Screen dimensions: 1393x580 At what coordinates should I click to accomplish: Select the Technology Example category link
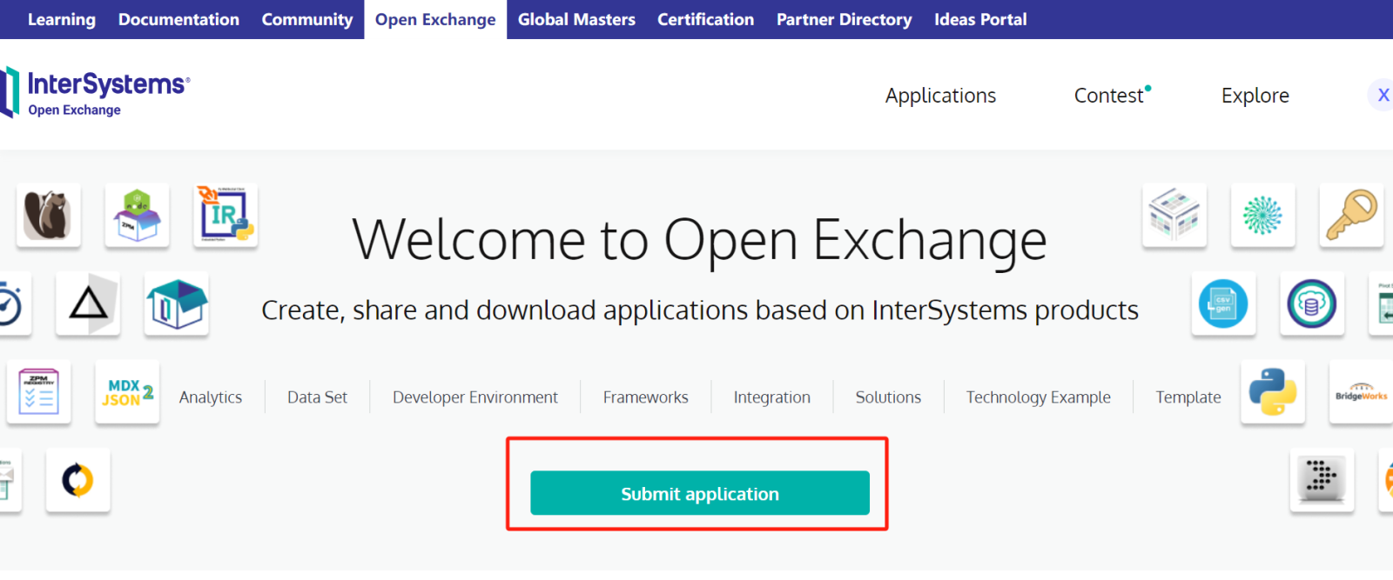click(1038, 397)
